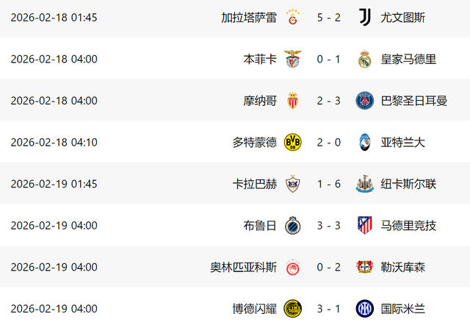
Task: Click the Real Madrid crest icon
Action: point(364,59)
